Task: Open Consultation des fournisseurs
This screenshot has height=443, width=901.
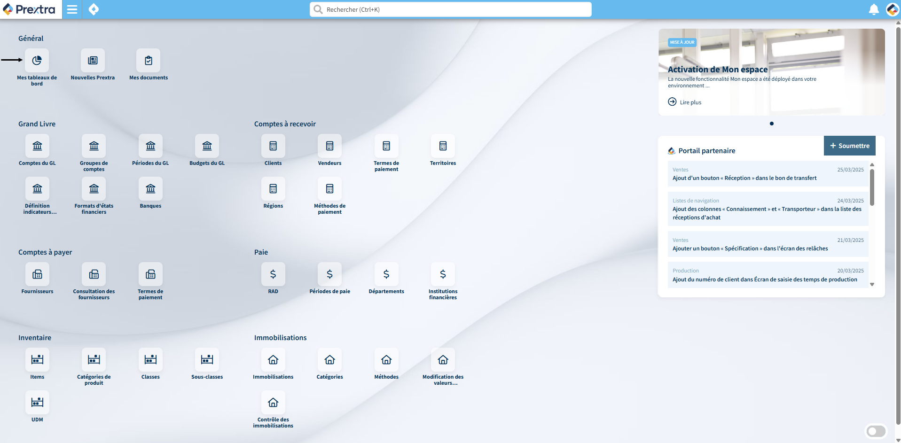Action: [x=94, y=274]
